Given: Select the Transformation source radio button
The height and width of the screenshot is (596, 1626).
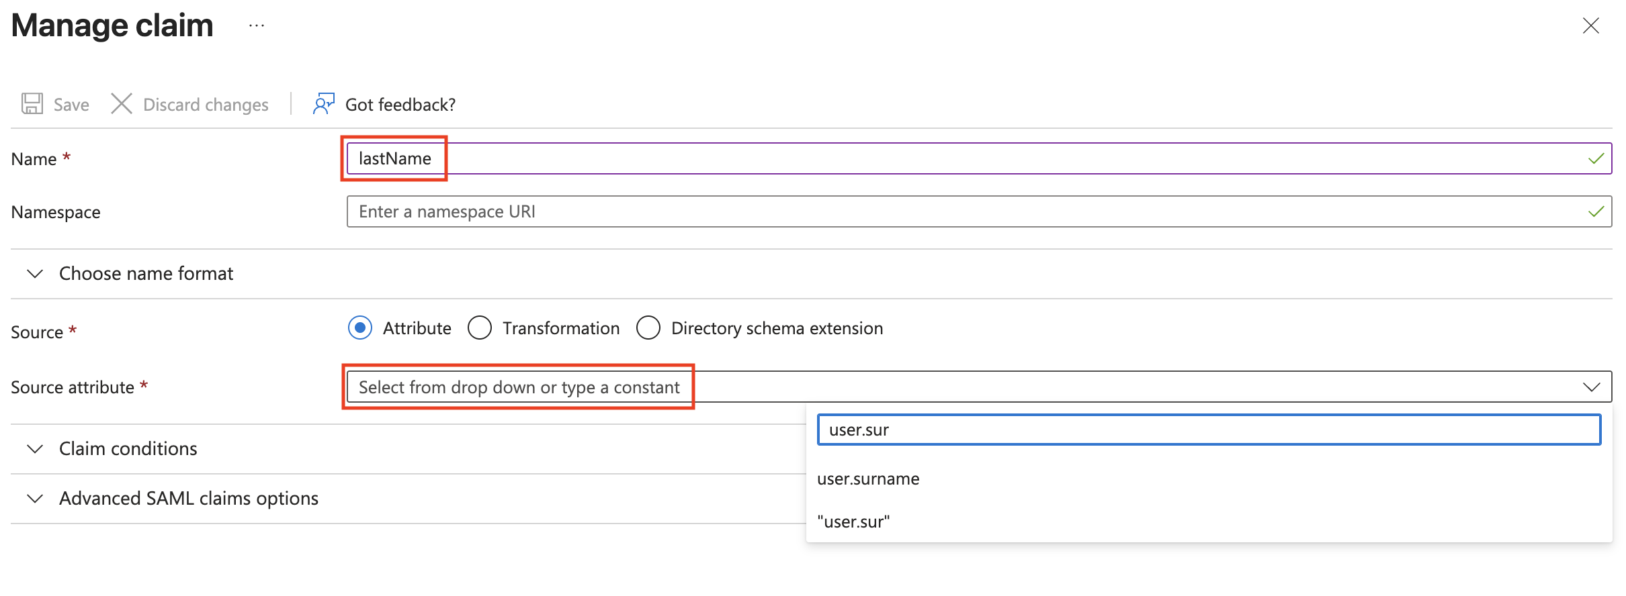Looking at the screenshot, I should tap(480, 328).
